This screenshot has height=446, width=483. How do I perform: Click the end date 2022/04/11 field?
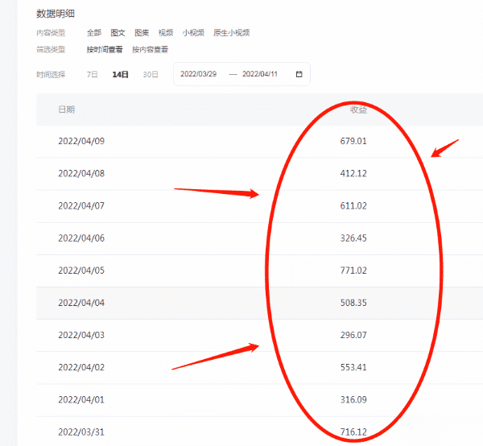tap(261, 74)
